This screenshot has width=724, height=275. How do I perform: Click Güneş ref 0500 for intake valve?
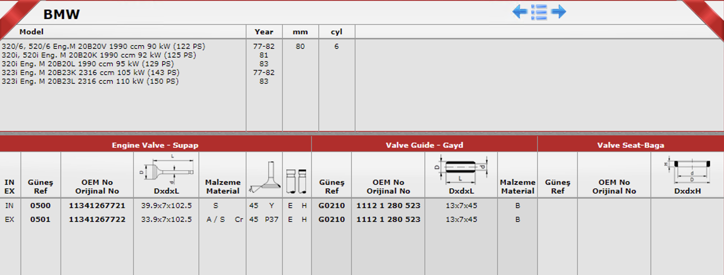coord(40,206)
